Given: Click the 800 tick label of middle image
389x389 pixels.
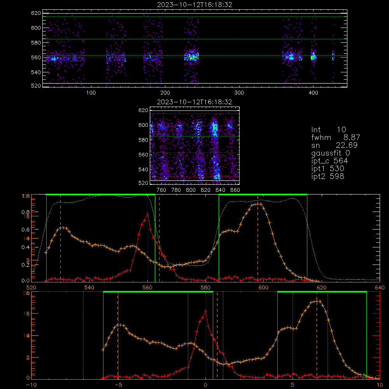Looking at the screenshot, I should (191, 190).
